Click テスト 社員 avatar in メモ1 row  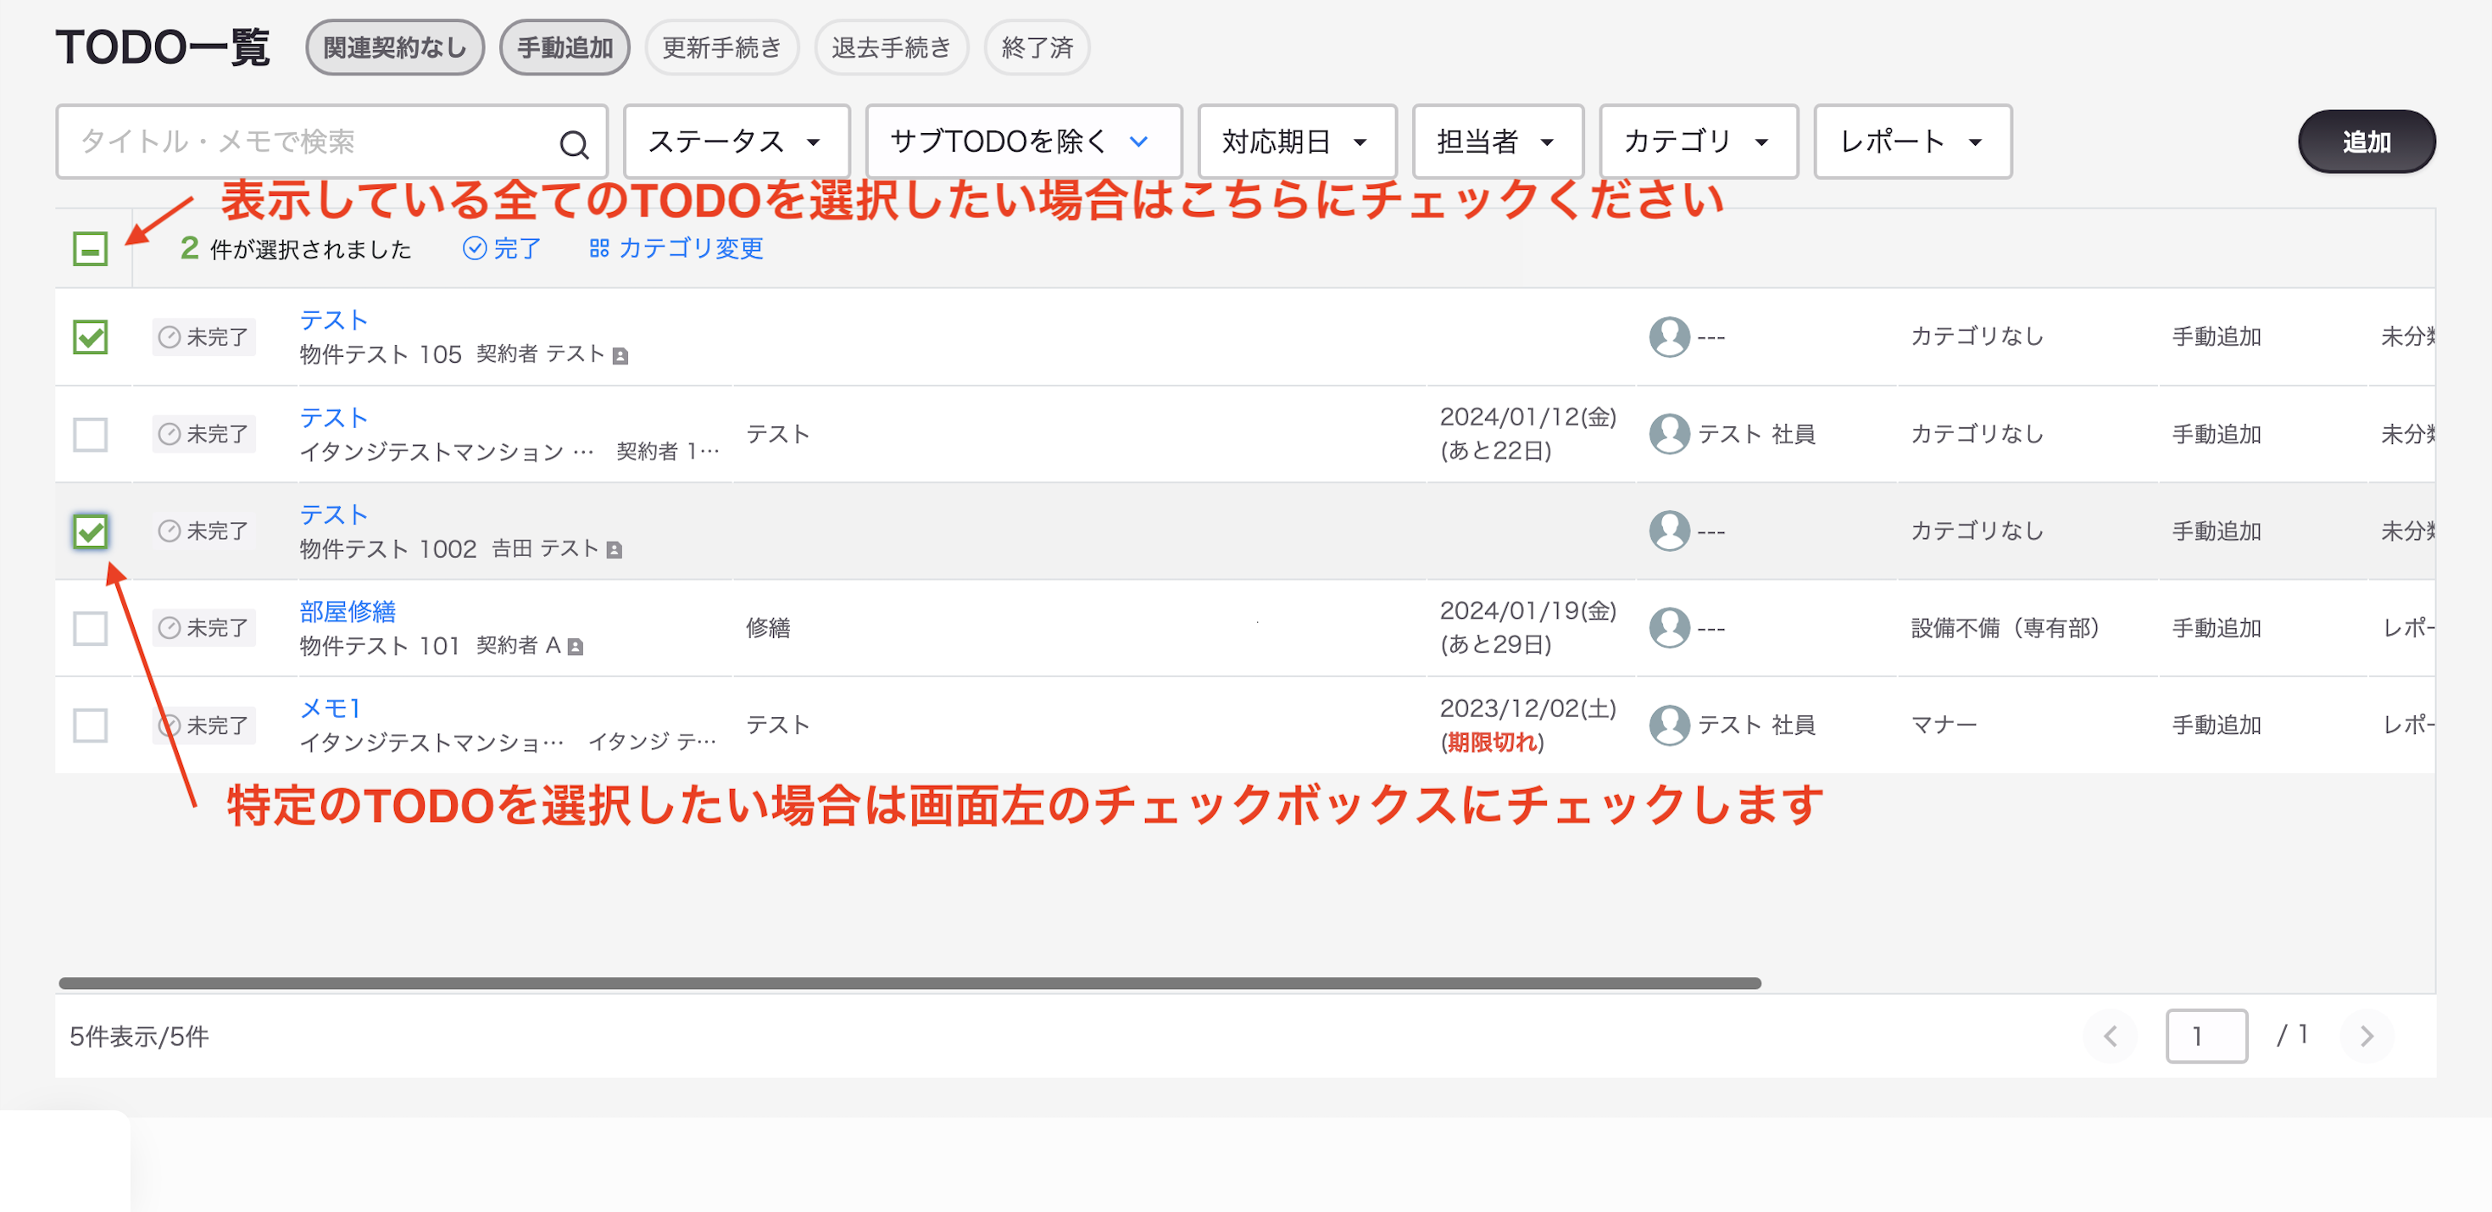point(1669,725)
